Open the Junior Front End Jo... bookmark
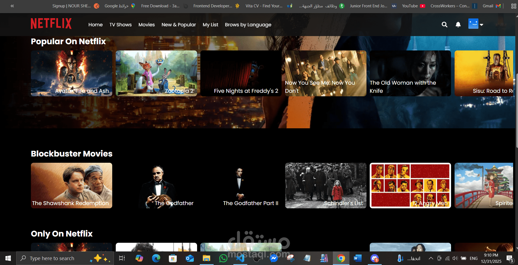This screenshot has height=265, width=518. 373,6
